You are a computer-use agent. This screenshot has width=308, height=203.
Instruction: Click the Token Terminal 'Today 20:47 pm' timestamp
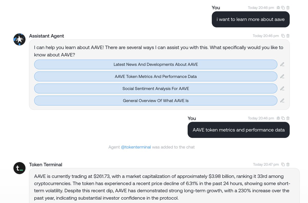point(266,164)
